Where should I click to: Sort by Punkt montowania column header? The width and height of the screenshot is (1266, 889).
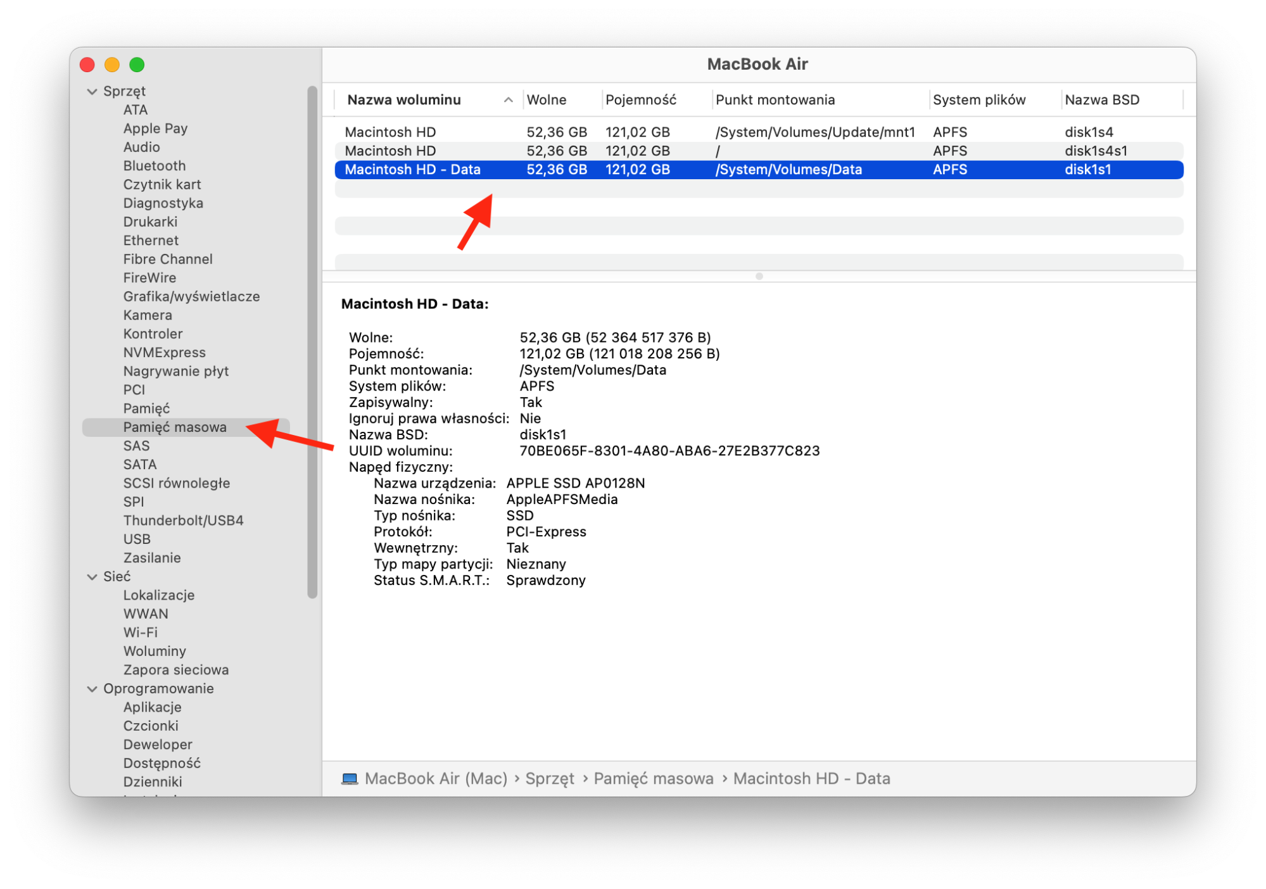821,100
